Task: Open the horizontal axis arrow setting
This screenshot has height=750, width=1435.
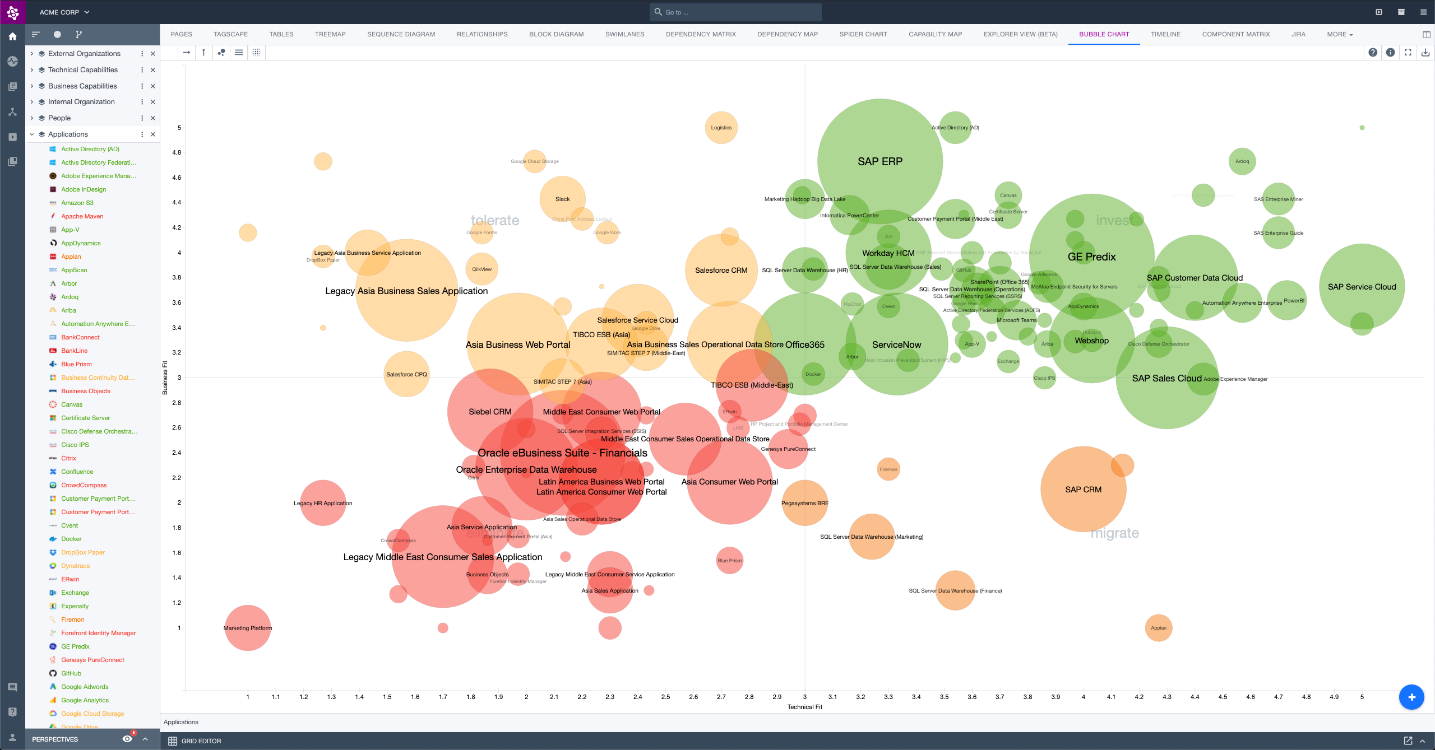Action: tap(187, 53)
